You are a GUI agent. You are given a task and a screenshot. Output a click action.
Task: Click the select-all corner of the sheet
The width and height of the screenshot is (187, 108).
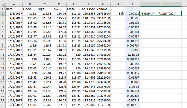(2, 4)
